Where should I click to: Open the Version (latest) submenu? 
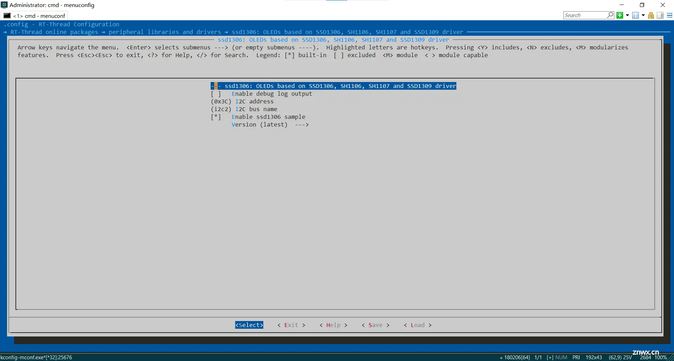(x=270, y=124)
